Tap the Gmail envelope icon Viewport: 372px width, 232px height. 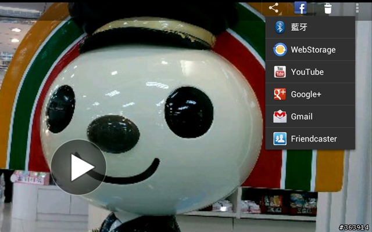point(280,116)
